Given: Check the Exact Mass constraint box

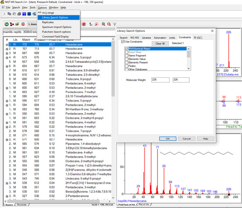Looking at the screenshot, I should (127, 52).
